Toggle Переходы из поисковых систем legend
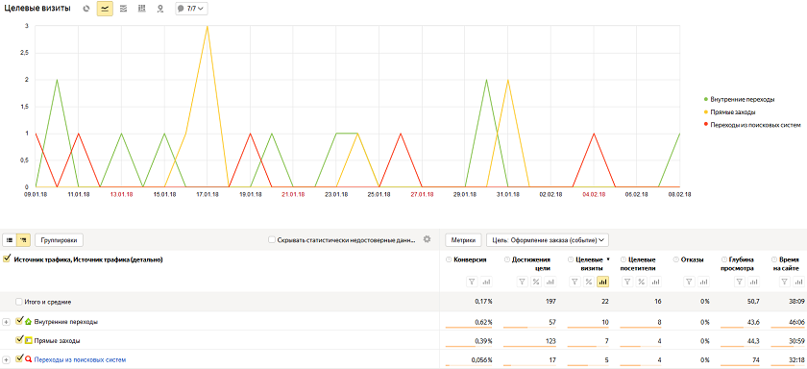Image resolution: width=807 pixels, height=369 pixels. click(752, 125)
